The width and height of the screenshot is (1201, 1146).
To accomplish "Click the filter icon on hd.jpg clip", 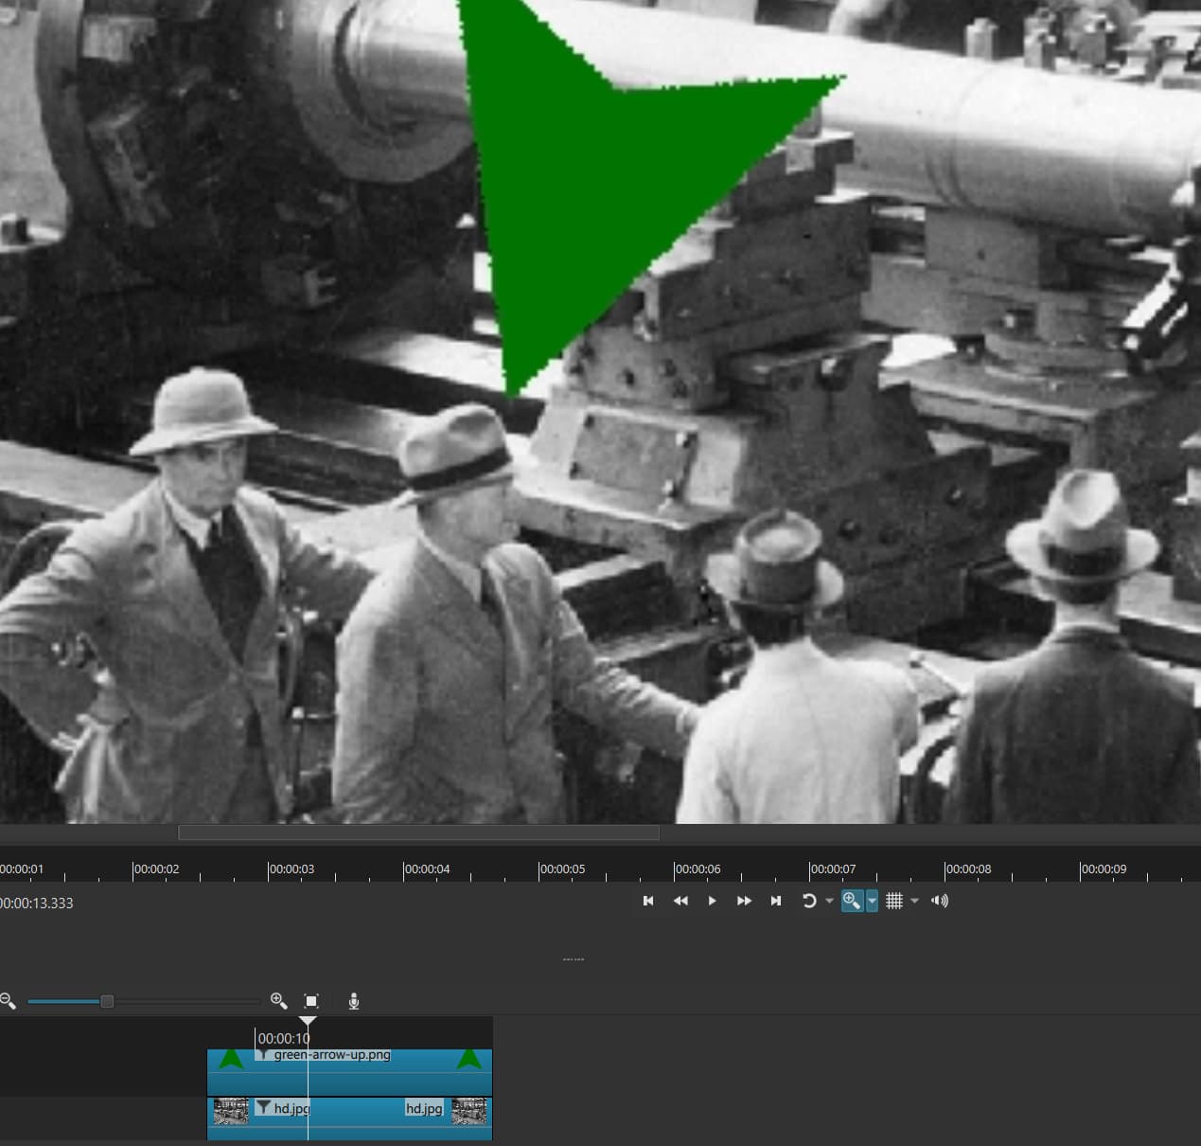I will tap(264, 1107).
